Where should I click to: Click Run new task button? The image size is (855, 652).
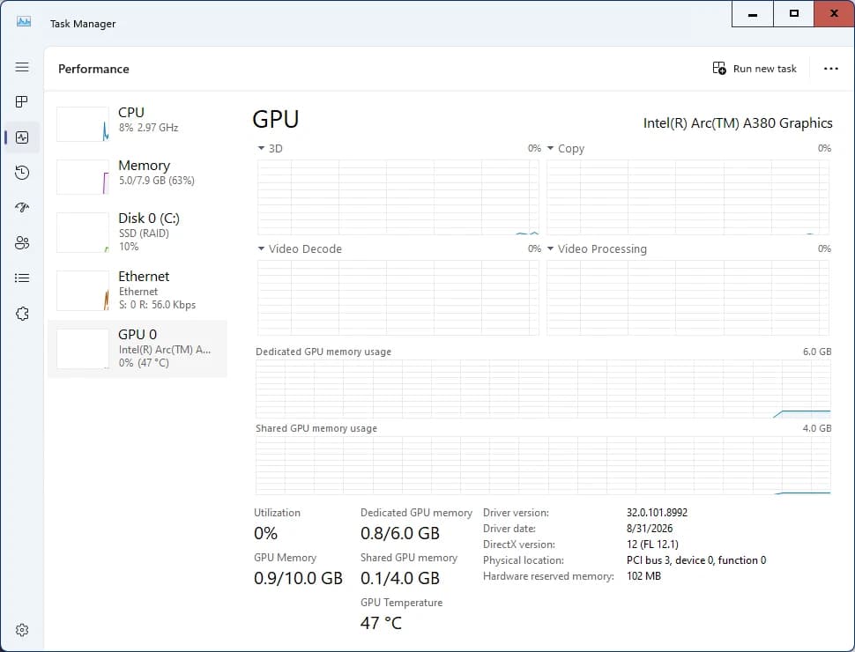(x=755, y=68)
